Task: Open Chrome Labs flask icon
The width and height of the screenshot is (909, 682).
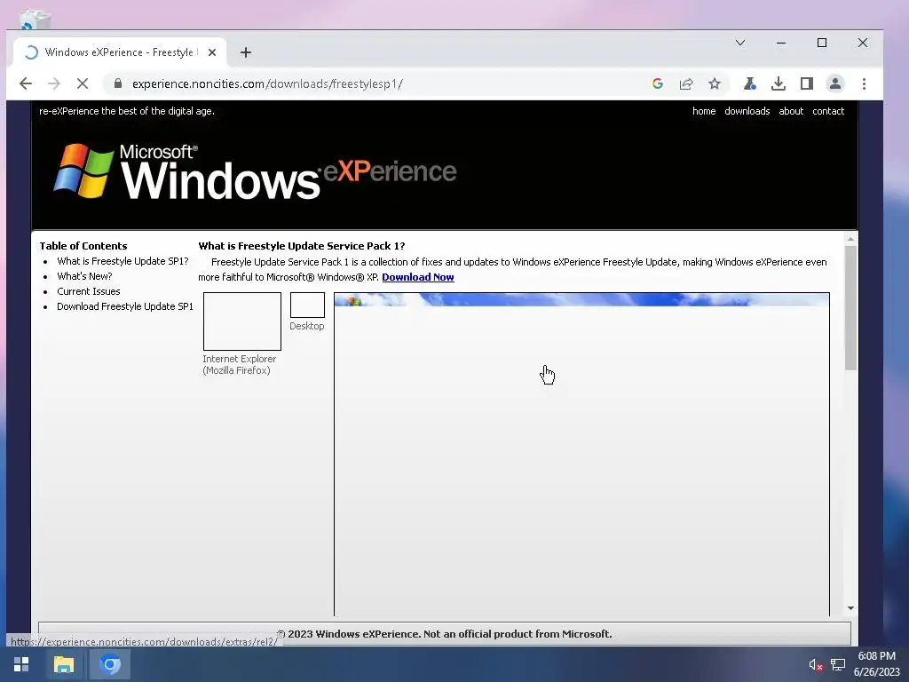Action: (749, 83)
